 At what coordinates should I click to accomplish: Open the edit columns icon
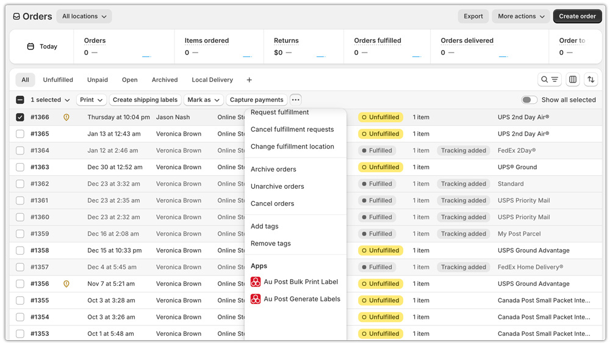[573, 80]
